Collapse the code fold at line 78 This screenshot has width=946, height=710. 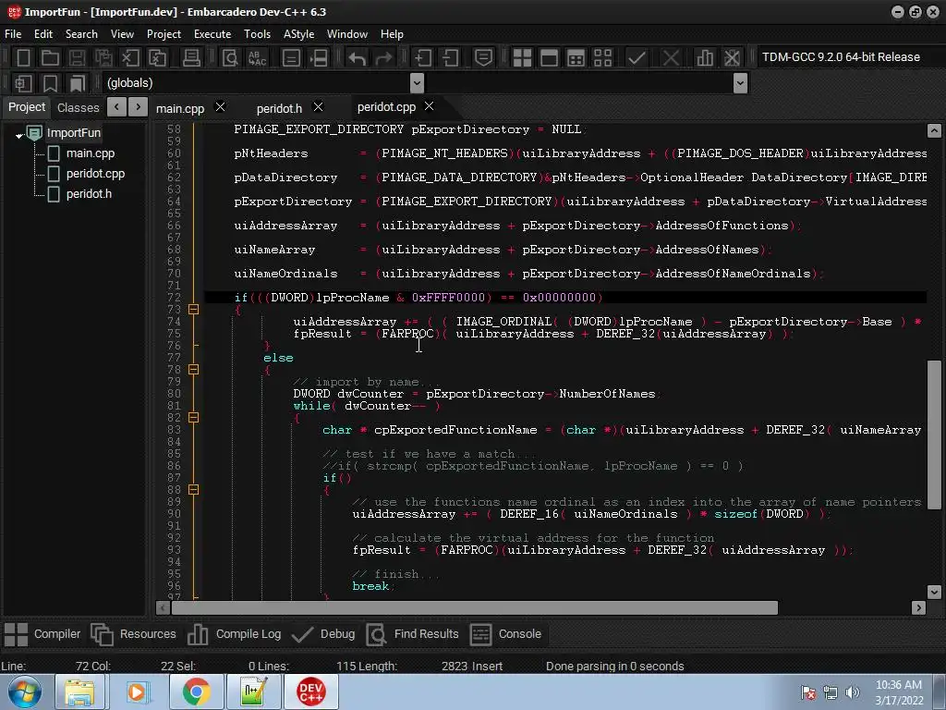[x=193, y=369]
